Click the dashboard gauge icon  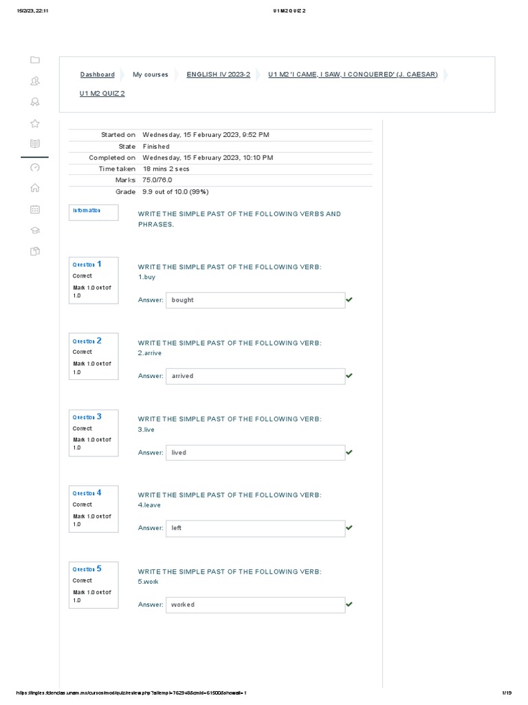[x=35, y=167]
